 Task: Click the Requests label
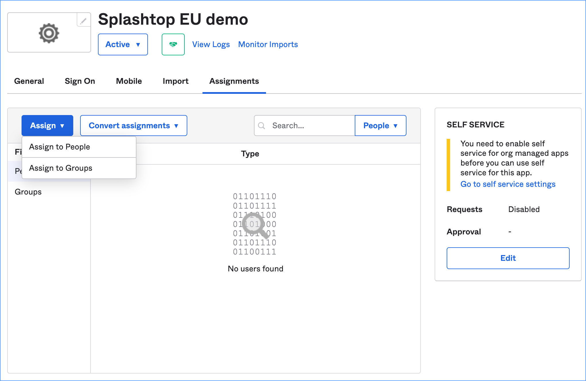tap(464, 209)
